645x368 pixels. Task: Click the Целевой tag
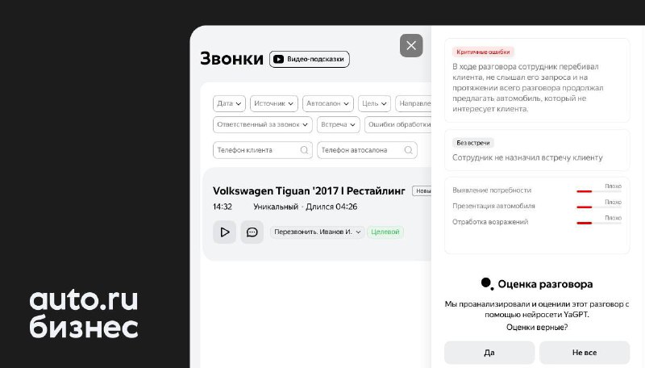(385, 232)
